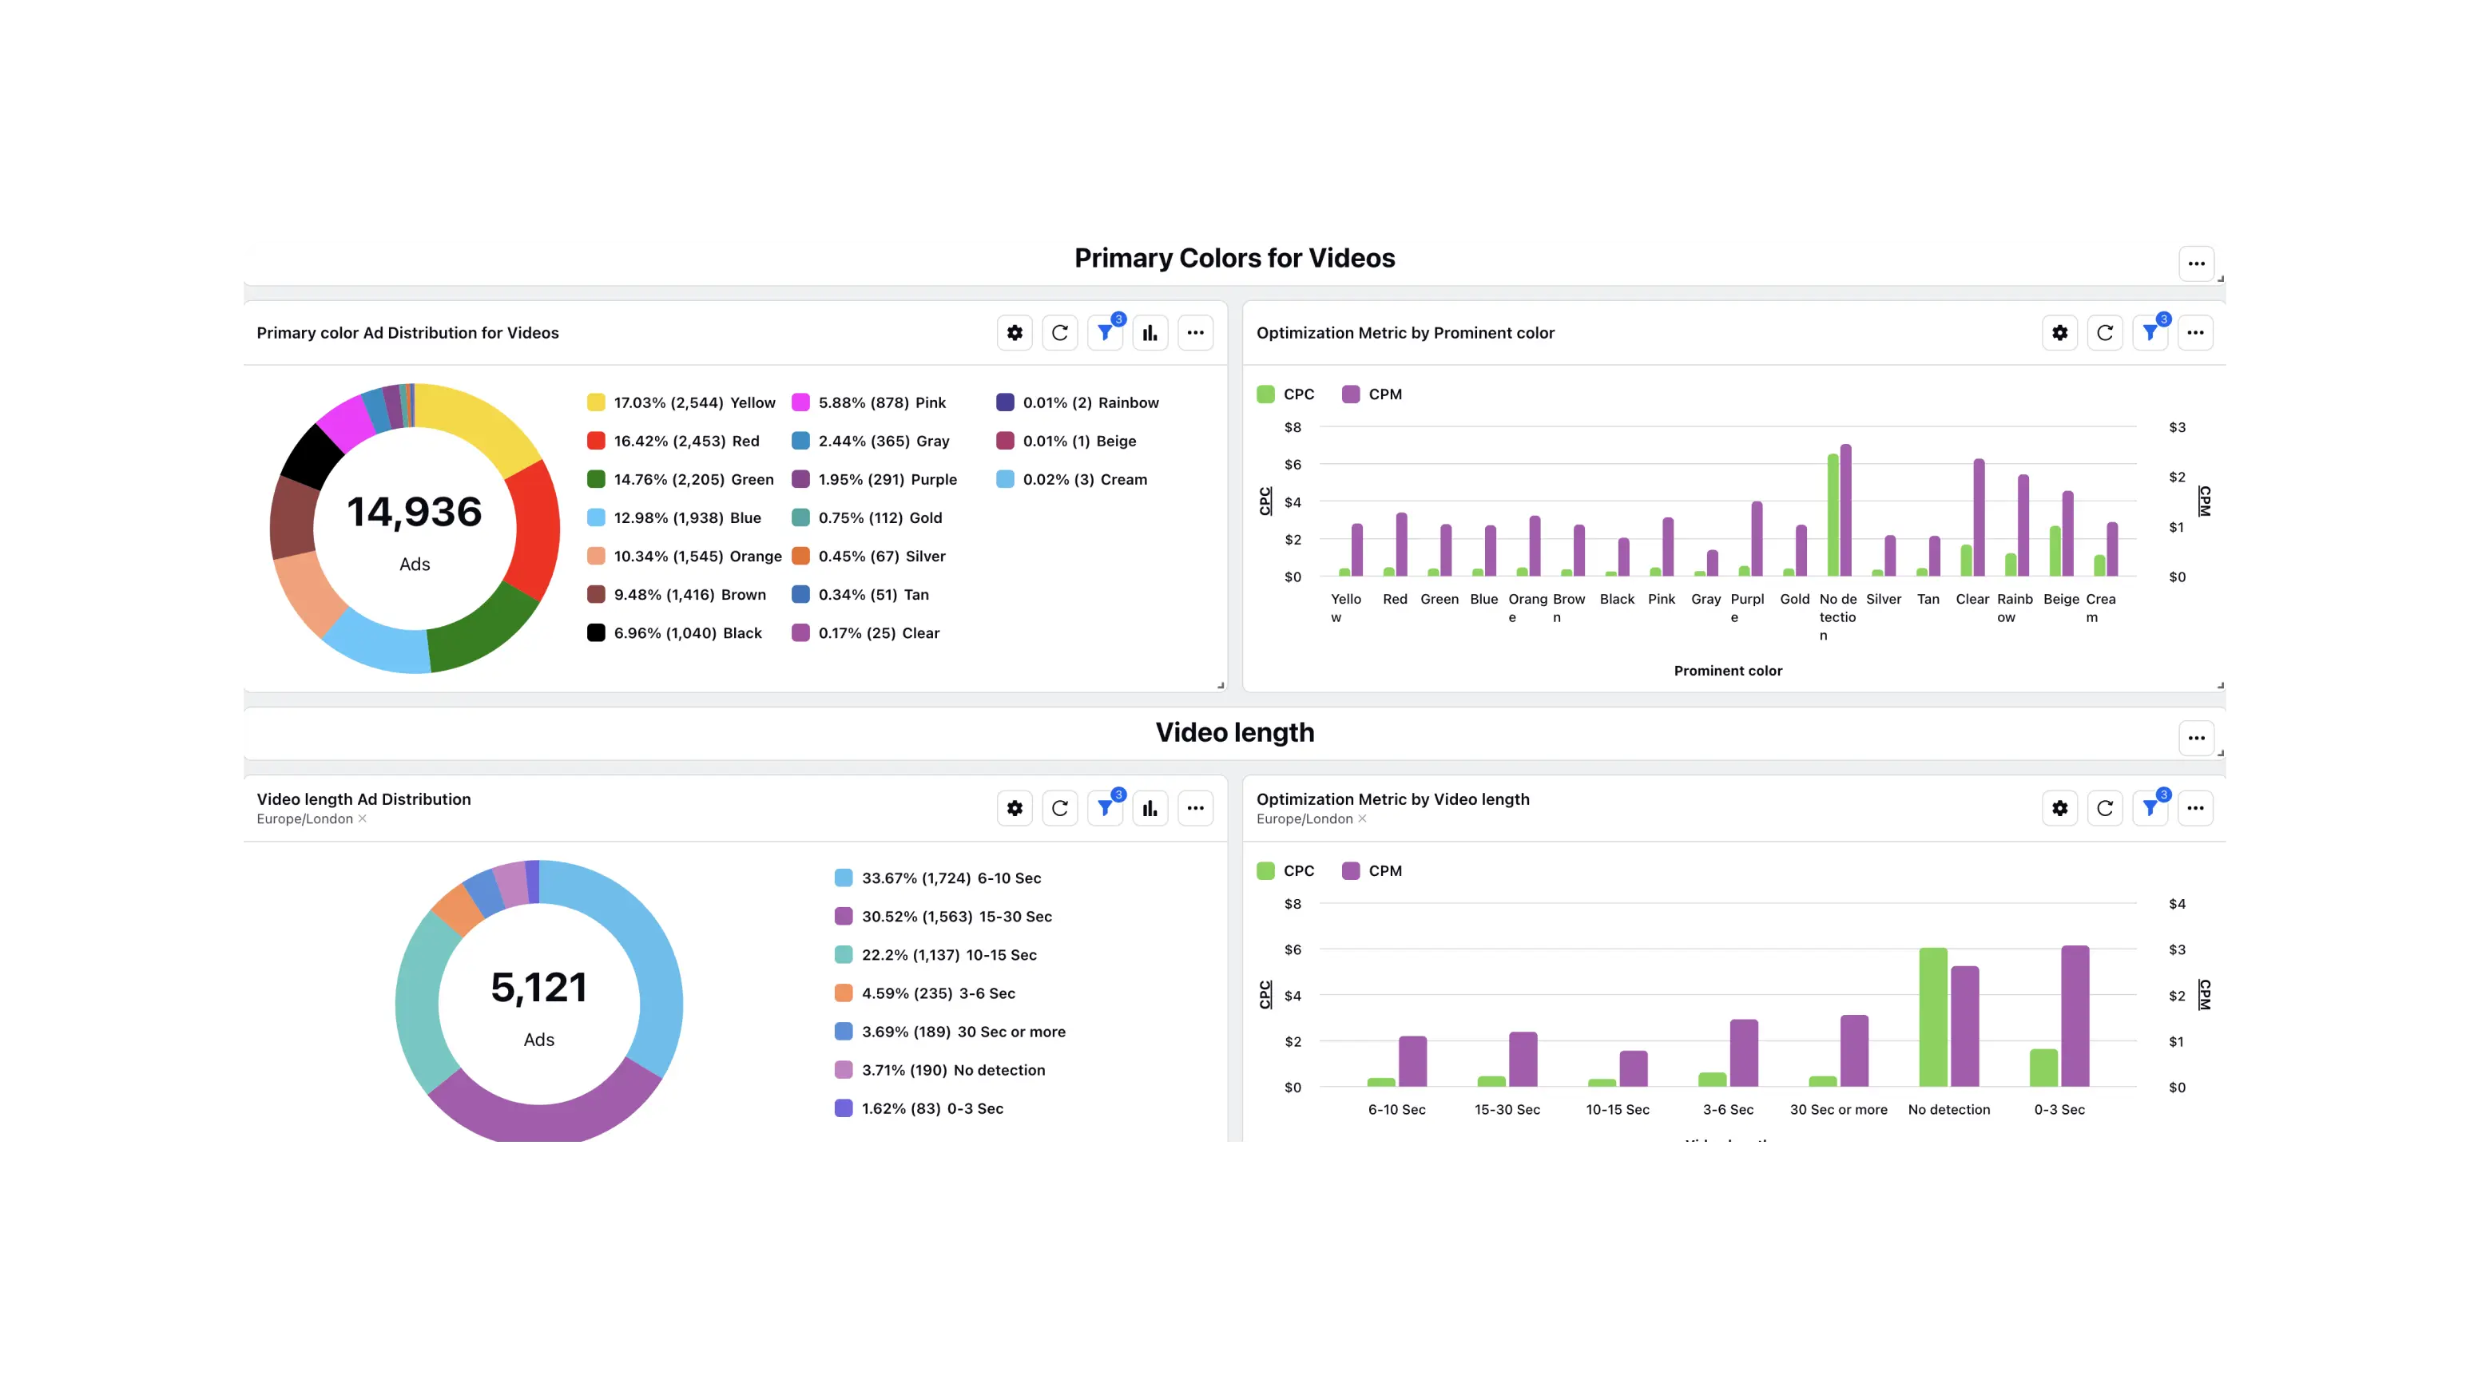Open filter on Optimization Metric by Prominent color widget

coord(2150,332)
